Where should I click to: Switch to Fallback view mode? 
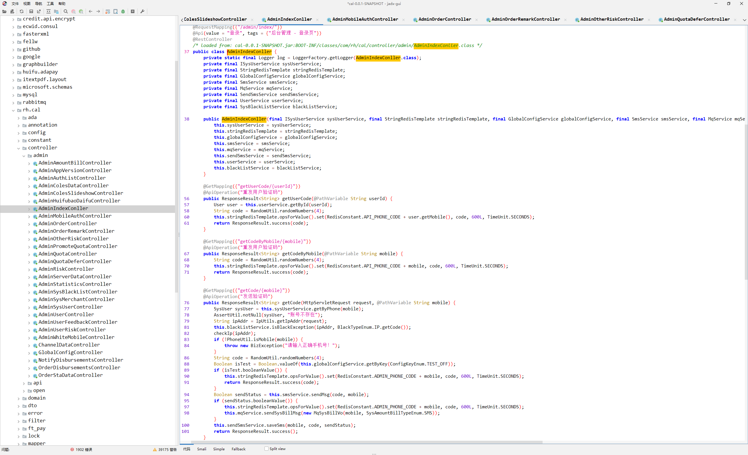pyautogui.click(x=238, y=449)
